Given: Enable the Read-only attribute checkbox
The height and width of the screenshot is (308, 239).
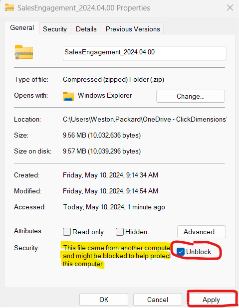Looking at the screenshot, I should coord(67,232).
